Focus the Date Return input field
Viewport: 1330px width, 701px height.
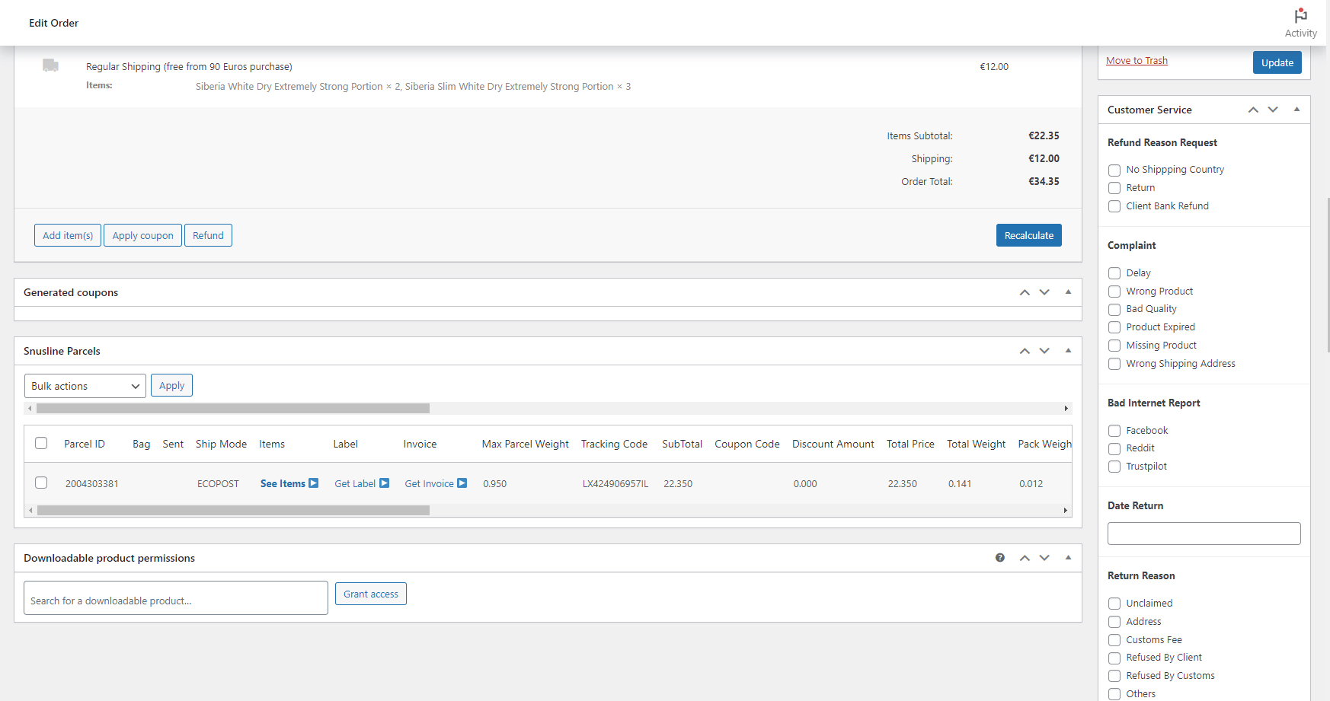(x=1204, y=534)
